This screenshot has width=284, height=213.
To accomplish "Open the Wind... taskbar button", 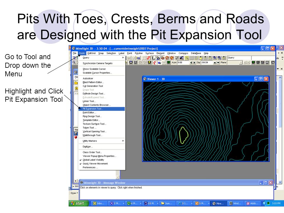I will pos(235,204).
